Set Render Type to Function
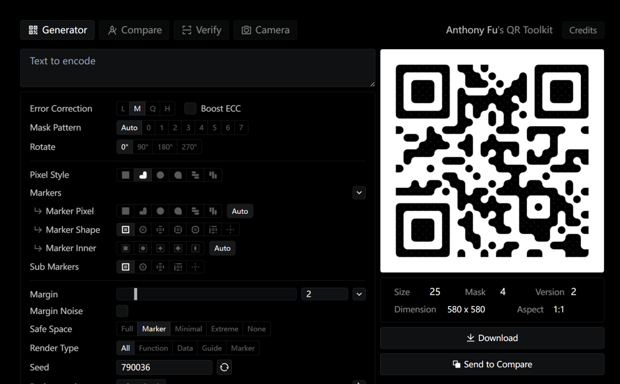Image resolution: width=620 pixels, height=384 pixels. click(153, 348)
